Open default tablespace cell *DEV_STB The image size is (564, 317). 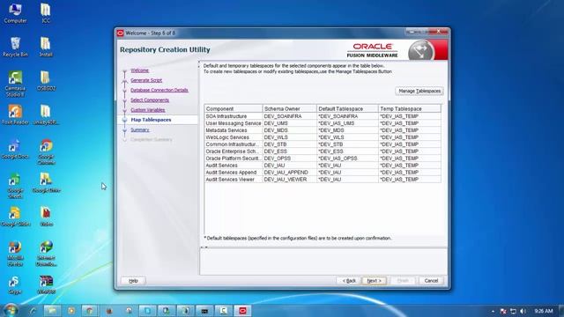pos(347,144)
